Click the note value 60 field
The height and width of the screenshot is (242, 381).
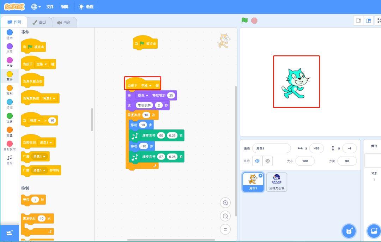point(161,135)
